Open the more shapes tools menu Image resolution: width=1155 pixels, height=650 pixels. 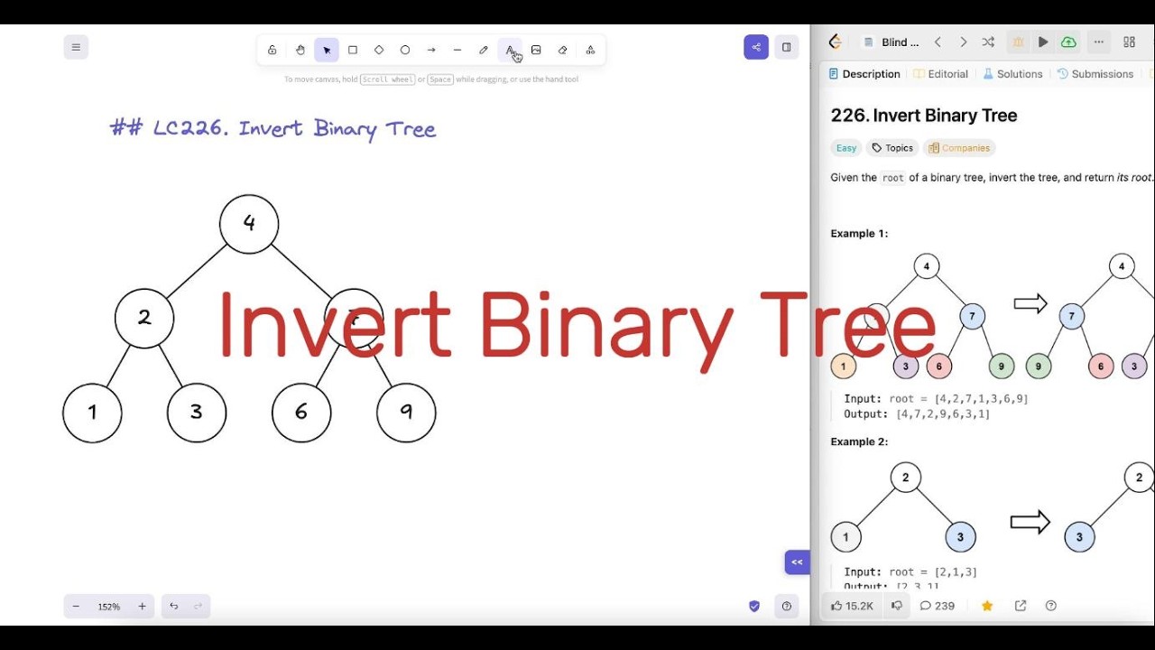(590, 50)
